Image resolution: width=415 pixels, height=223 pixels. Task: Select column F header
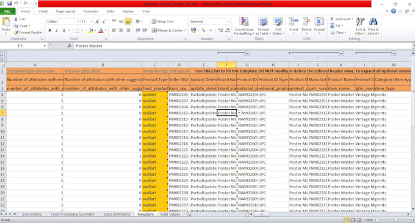point(226,65)
